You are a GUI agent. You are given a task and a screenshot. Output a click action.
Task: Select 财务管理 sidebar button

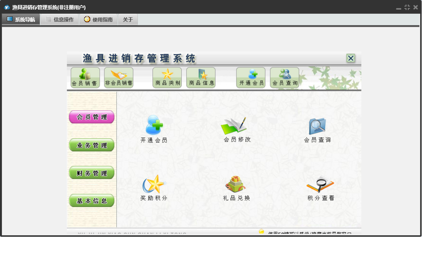pyautogui.click(x=91, y=173)
